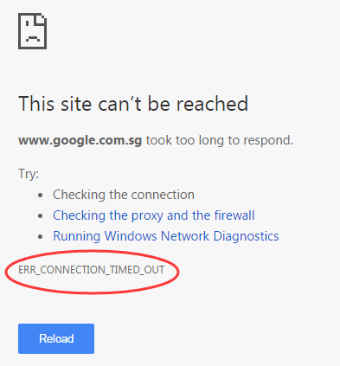Click the Checking the connection suggestion
Screen dimensions: 340x366
click(124, 195)
